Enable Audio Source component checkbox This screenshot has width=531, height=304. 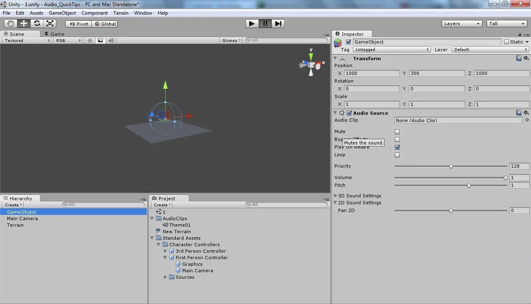349,113
